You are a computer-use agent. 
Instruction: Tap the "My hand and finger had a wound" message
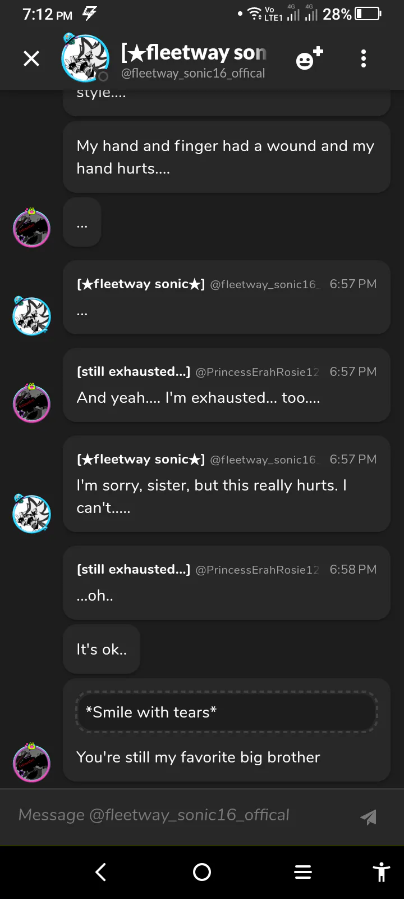226,157
